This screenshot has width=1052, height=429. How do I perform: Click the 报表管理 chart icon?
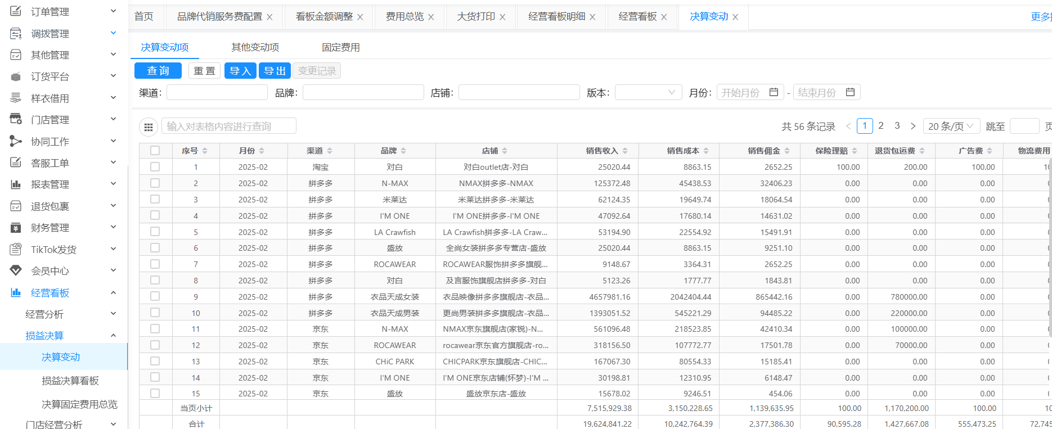click(x=16, y=184)
